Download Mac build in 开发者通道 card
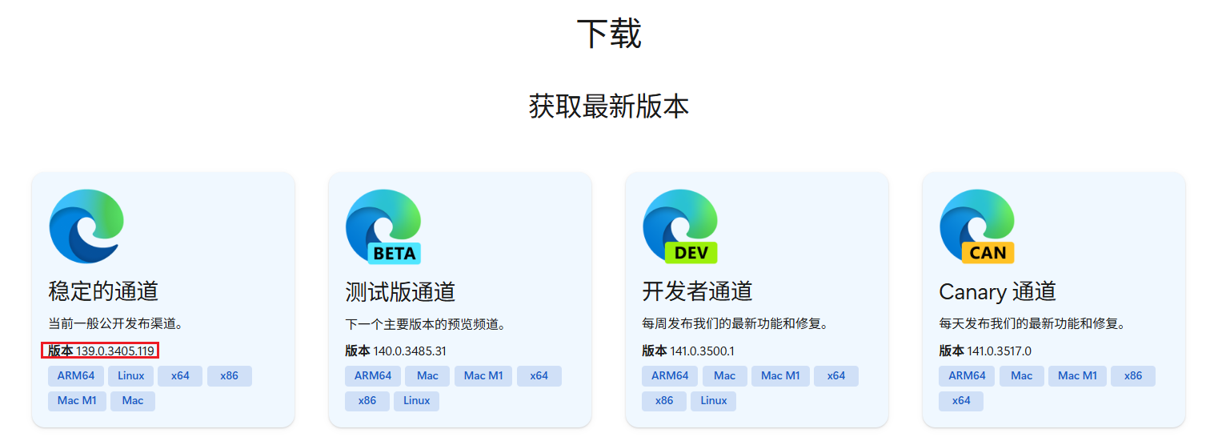Screen dimensions: 1222x445 point(725,376)
